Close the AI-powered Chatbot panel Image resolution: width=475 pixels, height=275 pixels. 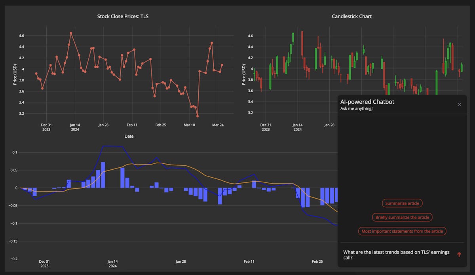point(459,104)
